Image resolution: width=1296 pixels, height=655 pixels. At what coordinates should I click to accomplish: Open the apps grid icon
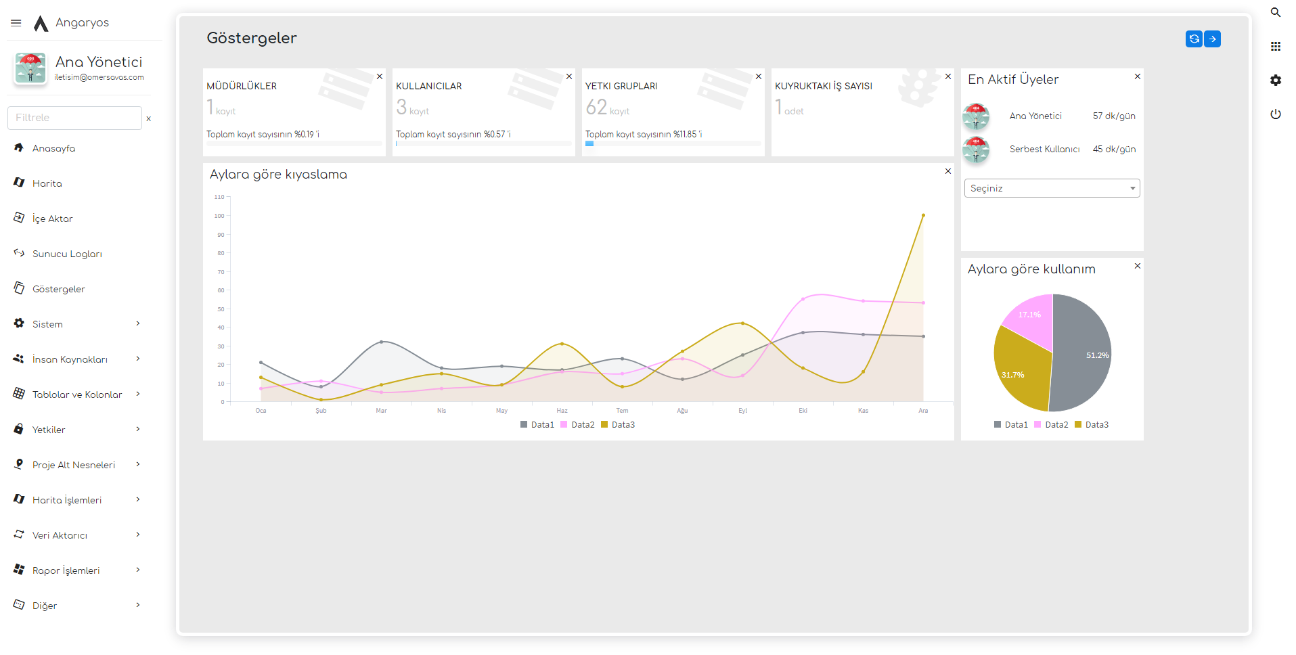pos(1276,46)
